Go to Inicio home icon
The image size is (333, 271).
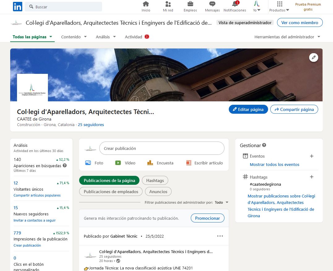(146, 6)
